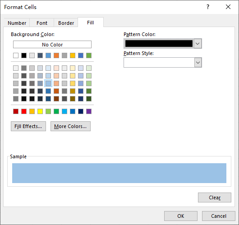Screen dimensions: 239x225
Task: Cancel the Format Cells dialog
Action: tap(219, 216)
